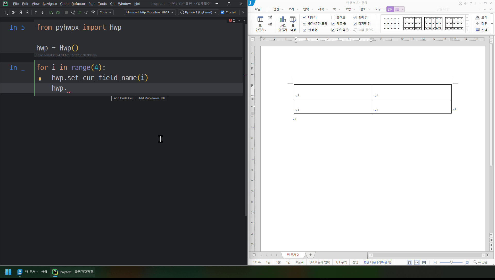Adjust the zoom slider in the status bar
Image resolution: width=495 pixels, height=280 pixels.
(451, 262)
